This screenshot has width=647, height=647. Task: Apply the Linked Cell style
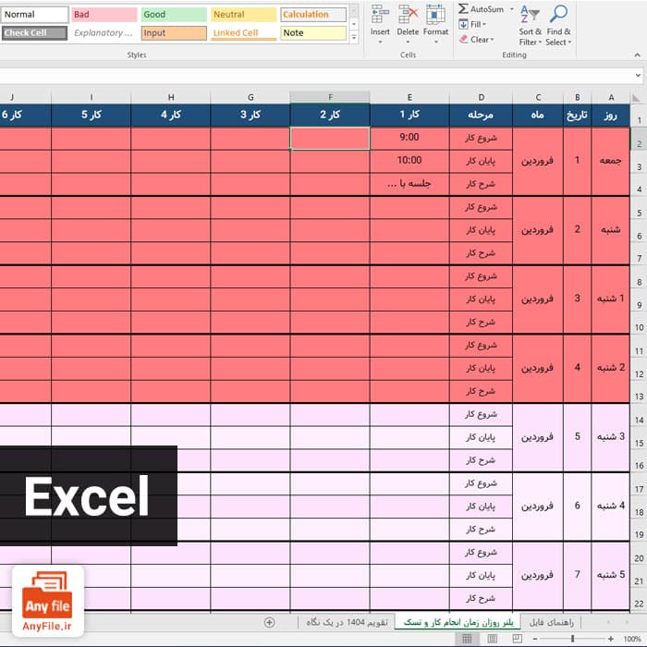tap(243, 33)
